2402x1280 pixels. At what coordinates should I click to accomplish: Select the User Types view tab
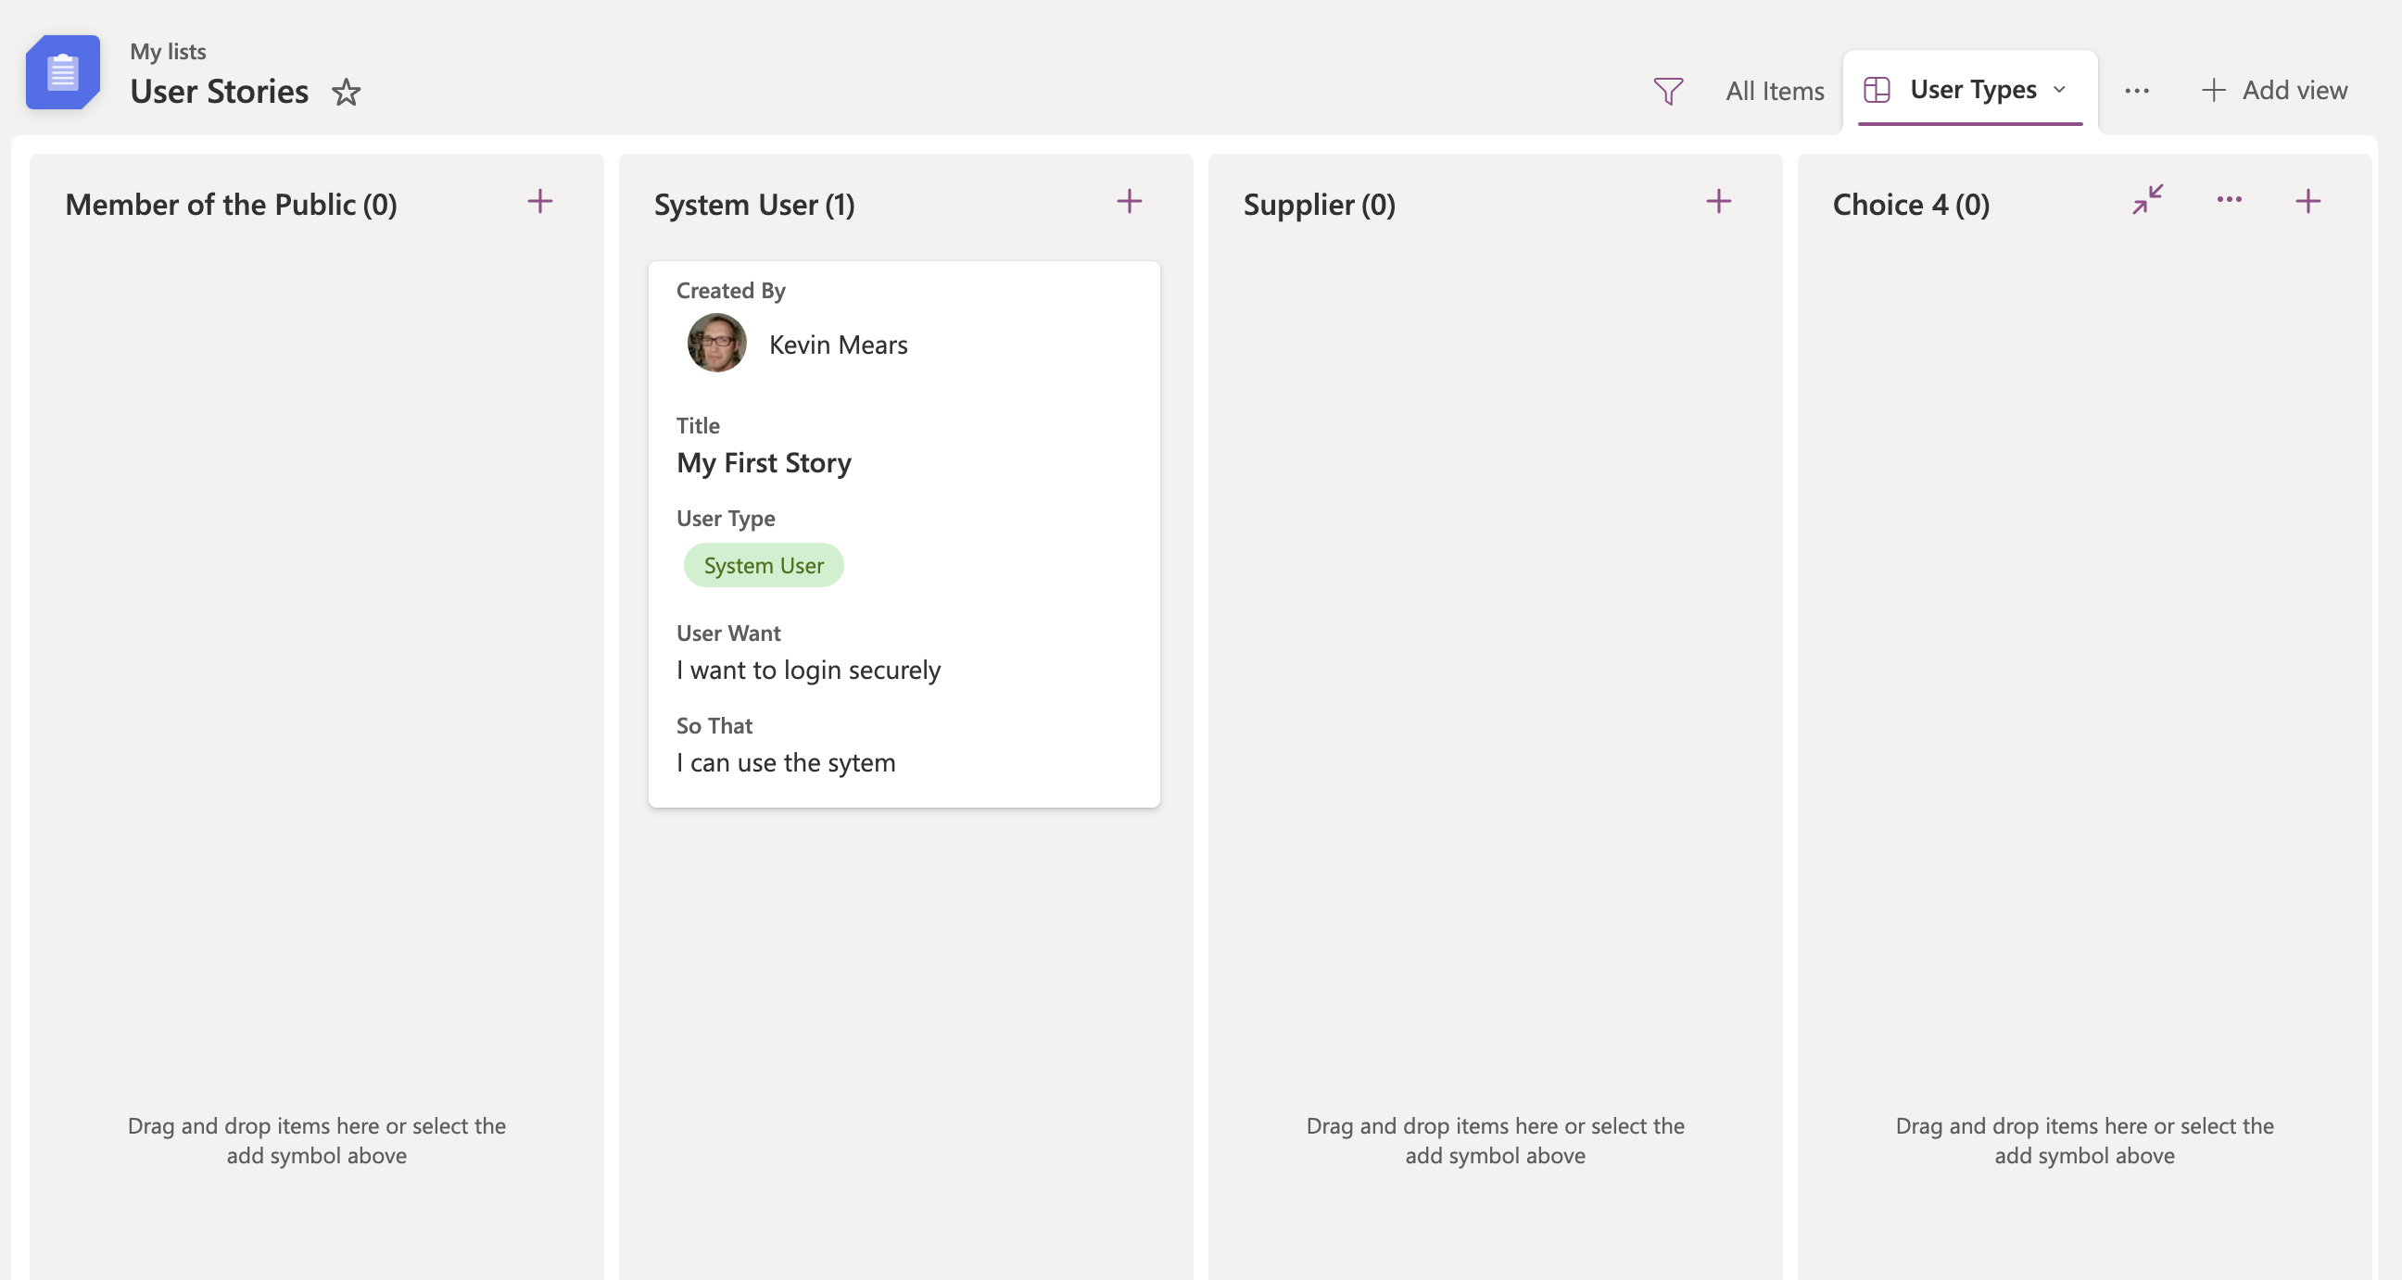1970,90
